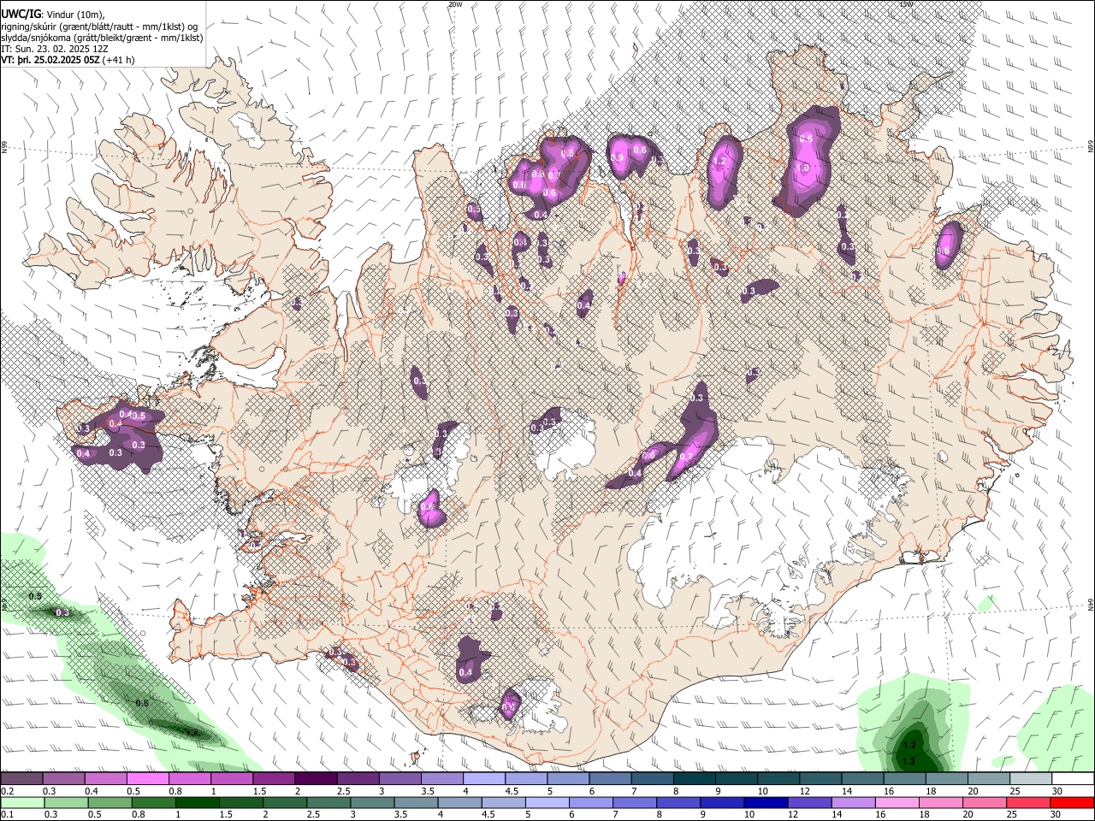Click the darkest purple 2 snow legend swatch
The image size is (1095, 821).
click(x=316, y=779)
